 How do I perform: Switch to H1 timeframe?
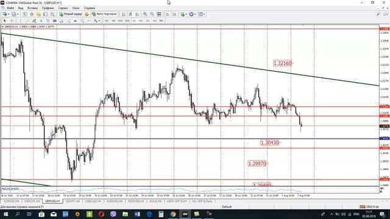point(134,21)
